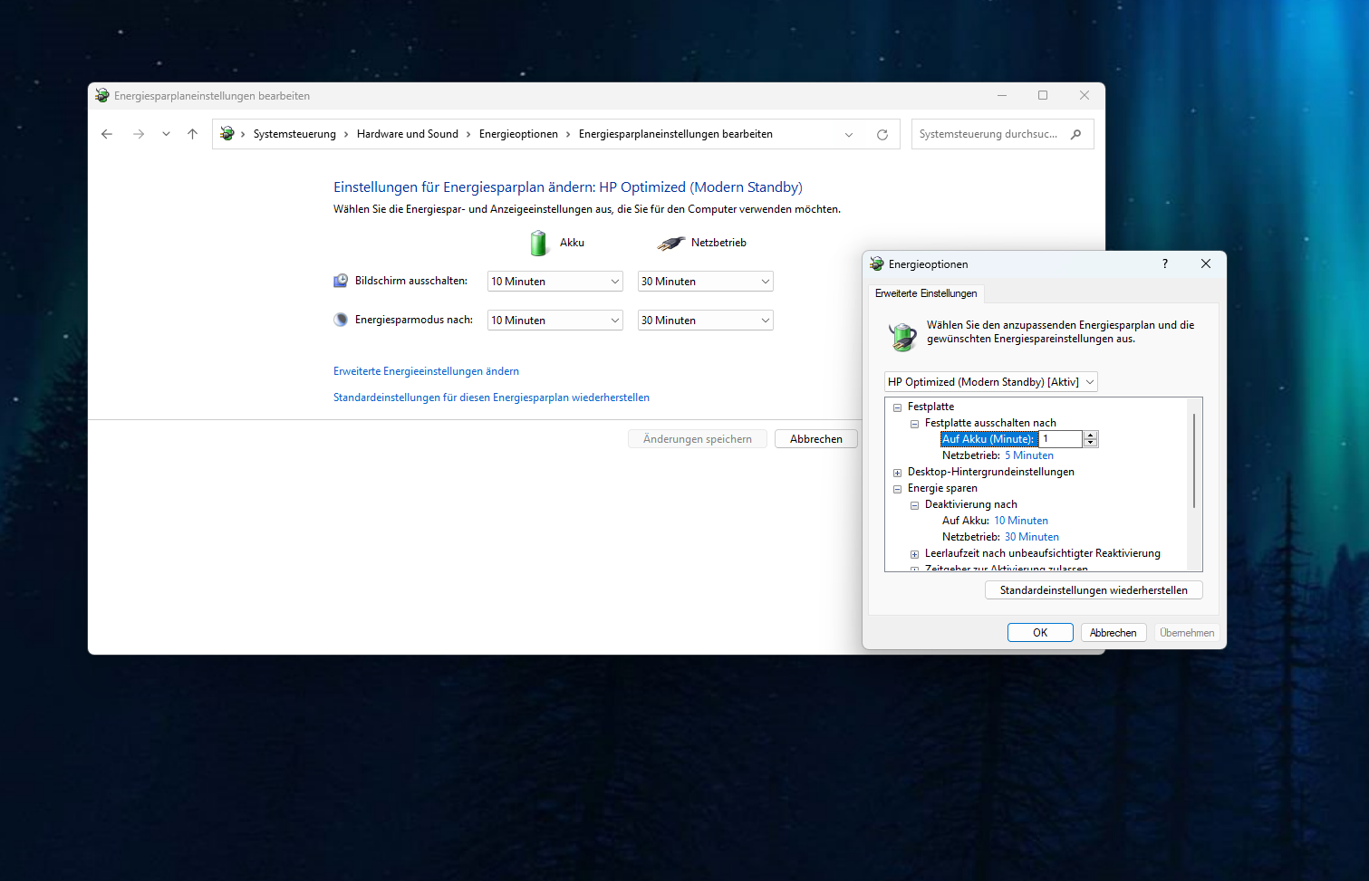Click the 5 Minuten Netzbetrieb value

1029,455
